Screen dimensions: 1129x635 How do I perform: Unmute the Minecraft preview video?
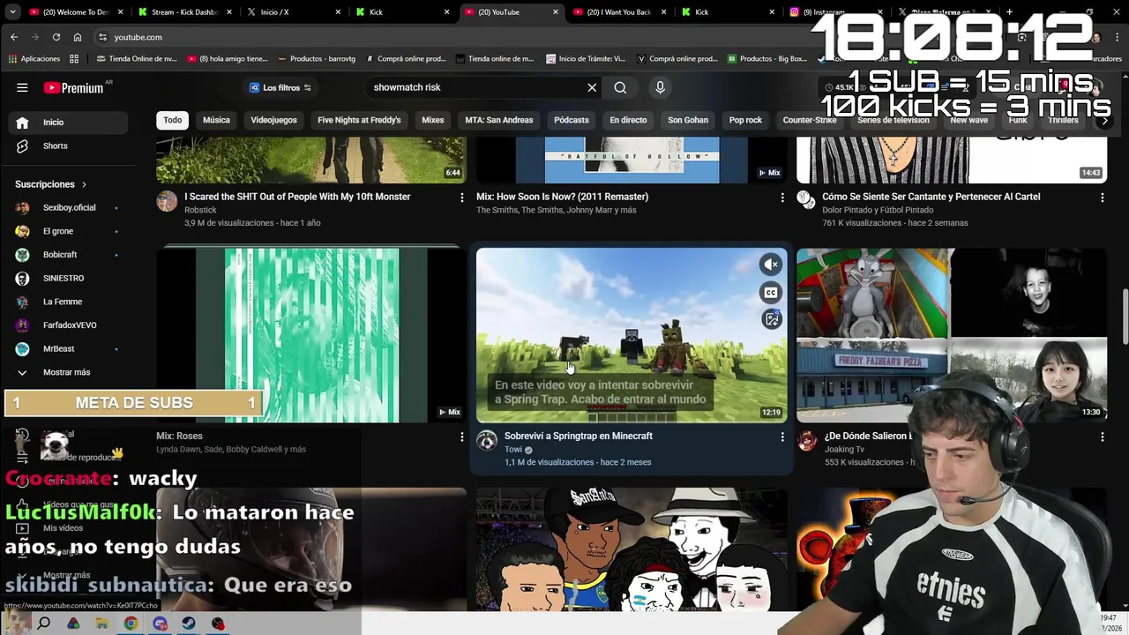pos(771,265)
